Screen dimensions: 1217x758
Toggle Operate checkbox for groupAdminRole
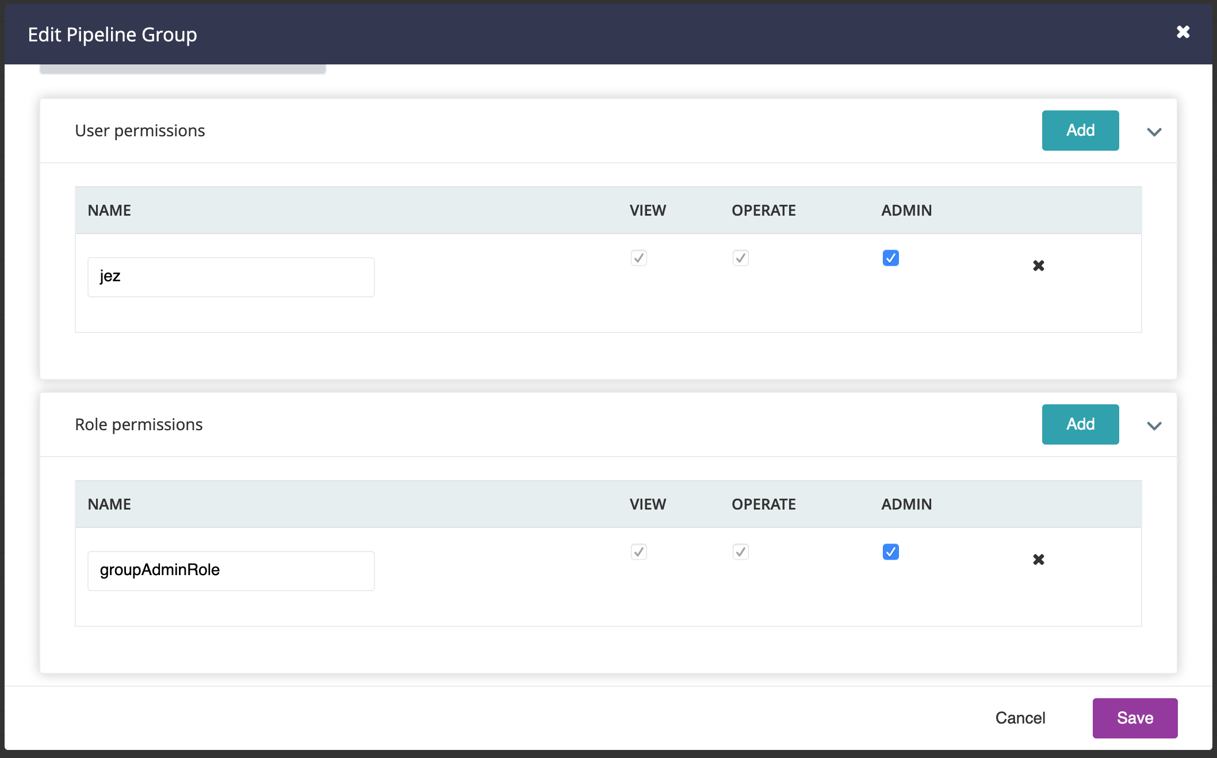coord(741,552)
